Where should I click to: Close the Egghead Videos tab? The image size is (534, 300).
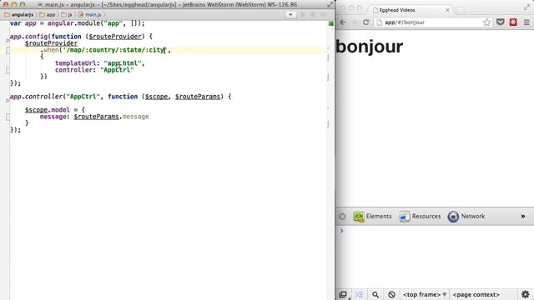[x=447, y=10]
